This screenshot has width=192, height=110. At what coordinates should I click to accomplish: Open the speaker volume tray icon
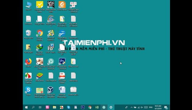142,108
